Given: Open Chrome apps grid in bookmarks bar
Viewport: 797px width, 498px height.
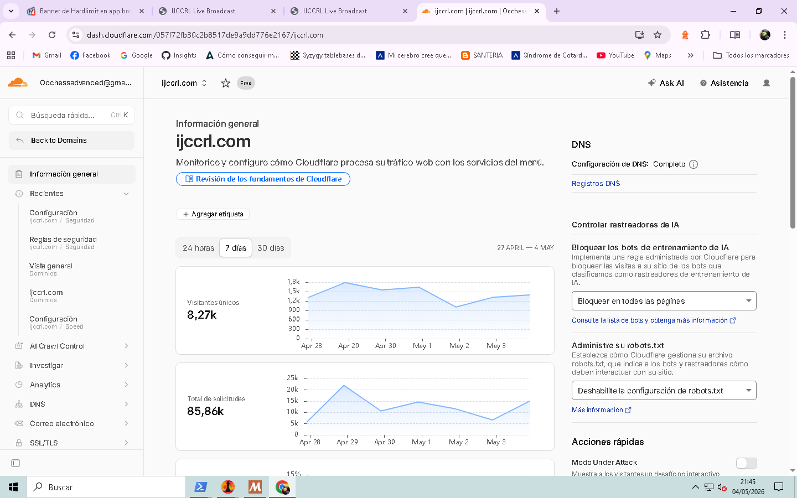Looking at the screenshot, I should (x=11, y=55).
